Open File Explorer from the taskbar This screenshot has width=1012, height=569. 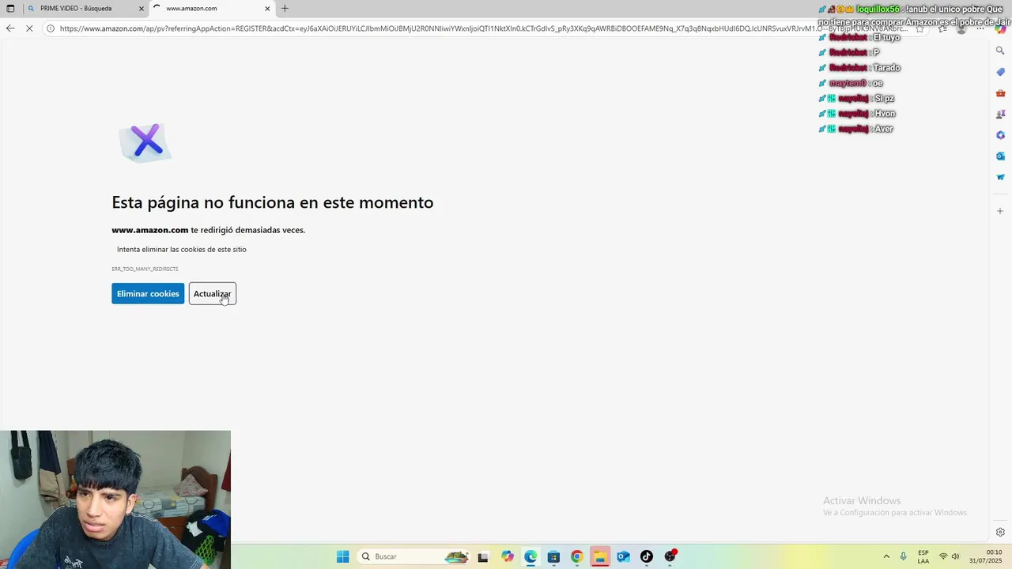(599, 556)
